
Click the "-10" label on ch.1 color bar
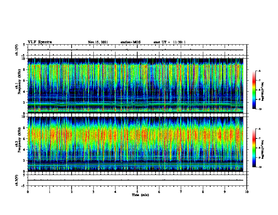pos(259,109)
